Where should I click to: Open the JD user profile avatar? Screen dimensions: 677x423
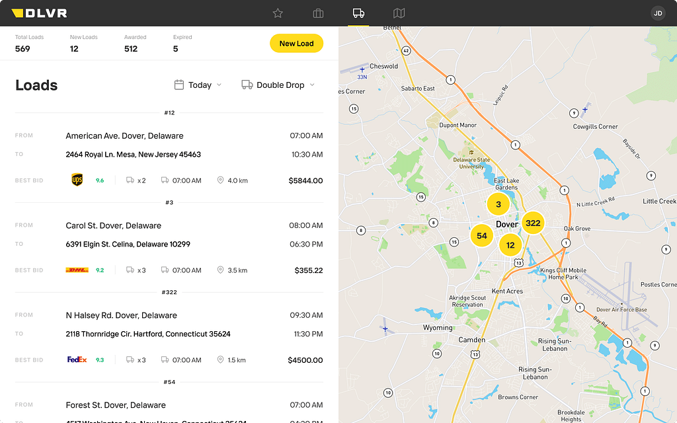[x=657, y=13]
